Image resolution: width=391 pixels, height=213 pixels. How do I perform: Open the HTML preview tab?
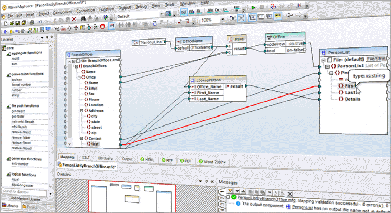[x=147, y=160]
